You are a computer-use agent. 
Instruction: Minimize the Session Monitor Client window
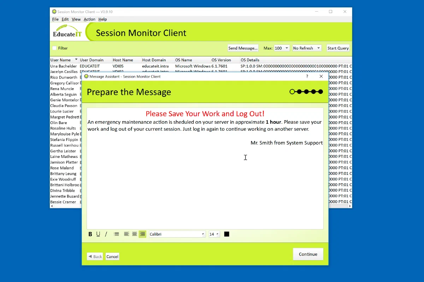tap(317, 12)
